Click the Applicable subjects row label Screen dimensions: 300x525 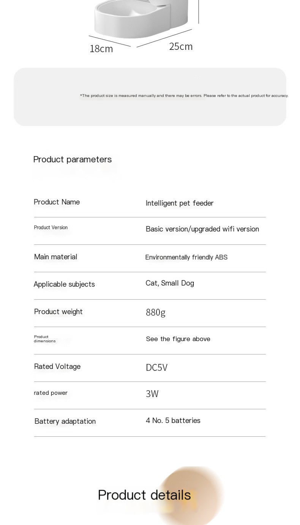64,284
